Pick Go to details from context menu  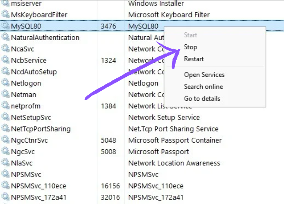202,99
